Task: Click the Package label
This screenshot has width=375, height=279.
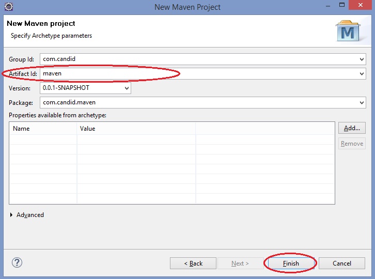Action: coord(21,103)
